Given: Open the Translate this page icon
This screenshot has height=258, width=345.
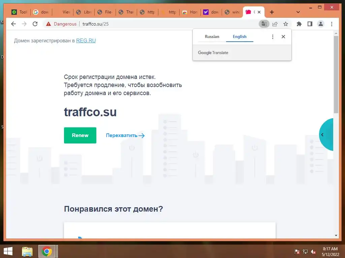Looking at the screenshot, I should pos(264,24).
